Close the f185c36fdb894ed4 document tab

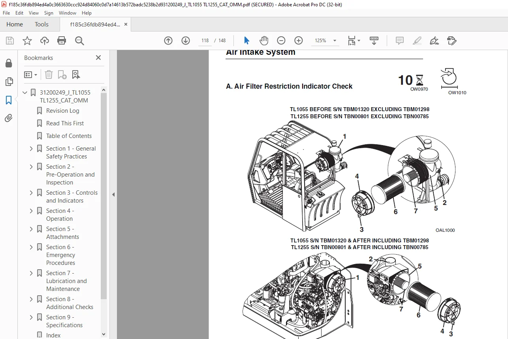[x=126, y=24]
